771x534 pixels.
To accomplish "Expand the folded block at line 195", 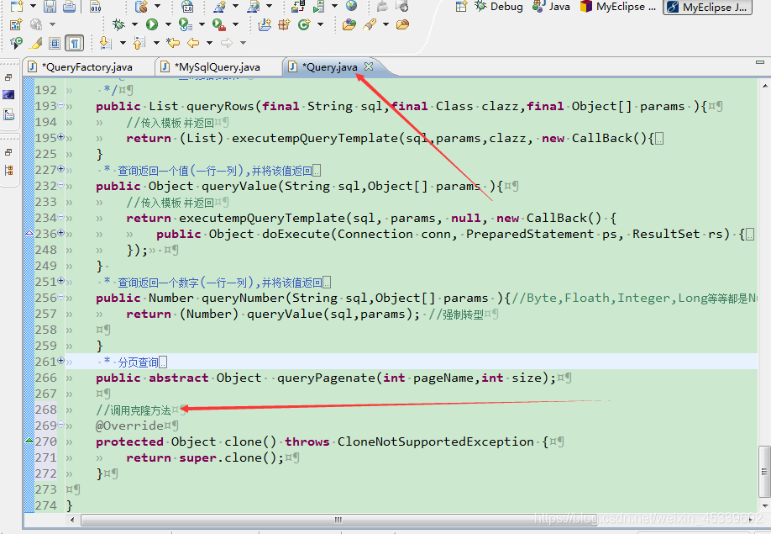I will point(61,137).
